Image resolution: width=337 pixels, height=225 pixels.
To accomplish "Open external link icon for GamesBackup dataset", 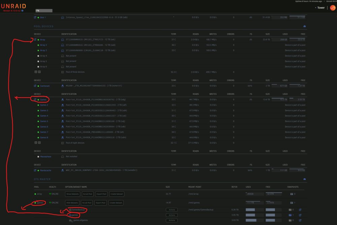I will tap(300, 210).
